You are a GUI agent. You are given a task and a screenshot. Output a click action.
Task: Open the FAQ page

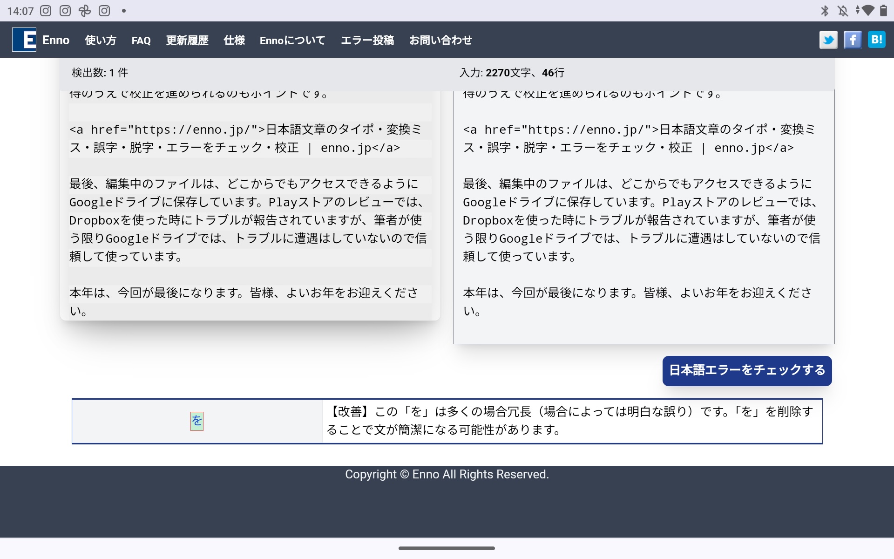tap(141, 41)
